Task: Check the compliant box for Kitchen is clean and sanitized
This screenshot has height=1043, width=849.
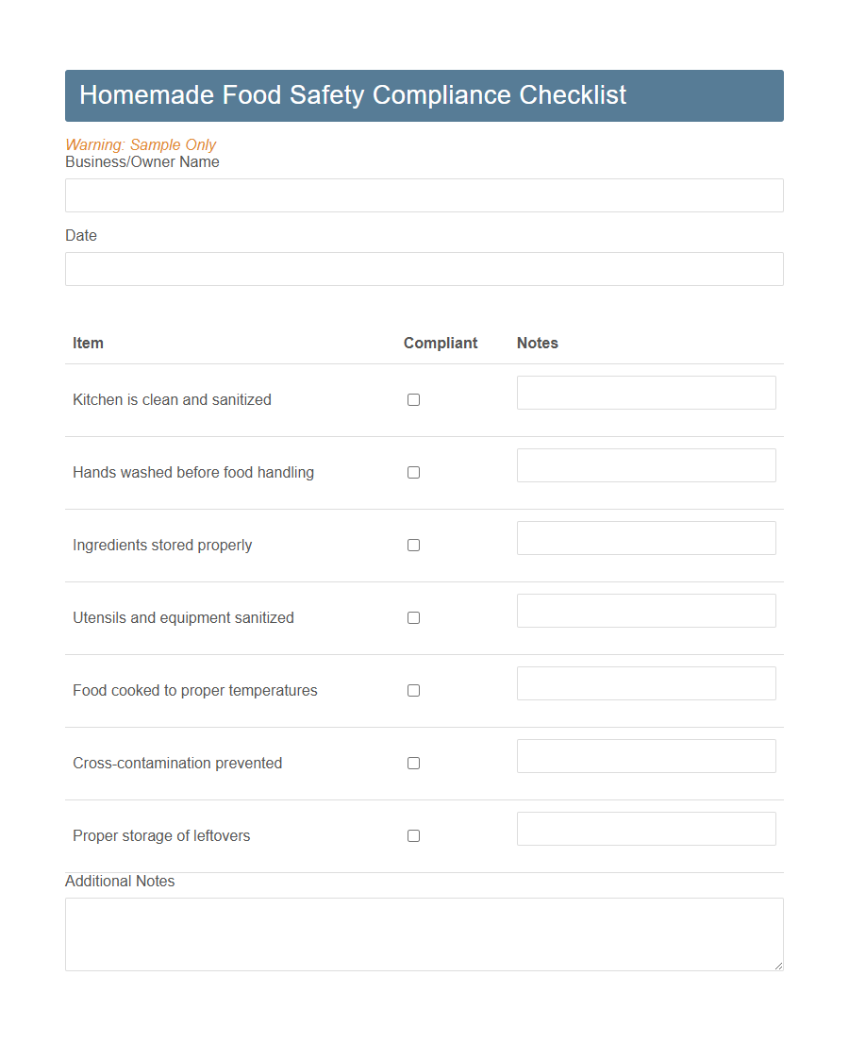Action: [x=413, y=399]
